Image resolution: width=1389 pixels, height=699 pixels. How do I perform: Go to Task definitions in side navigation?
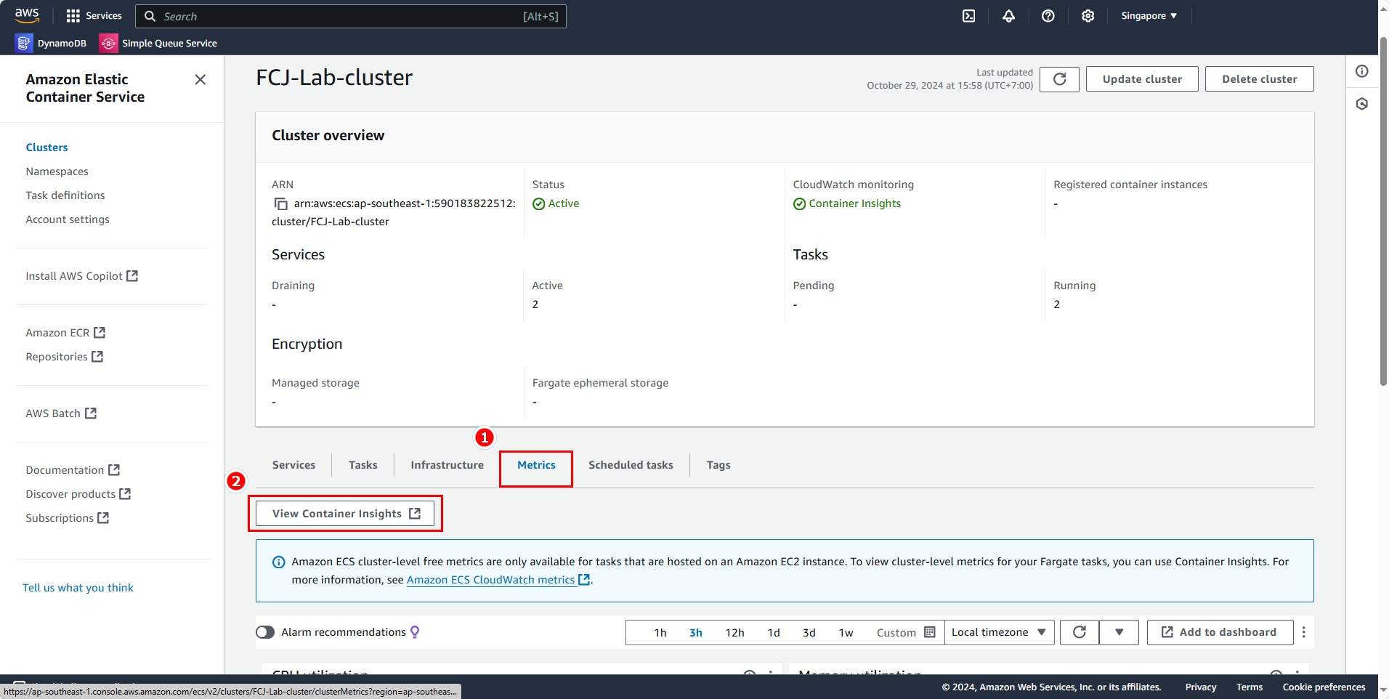pyautogui.click(x=65, y=195)
